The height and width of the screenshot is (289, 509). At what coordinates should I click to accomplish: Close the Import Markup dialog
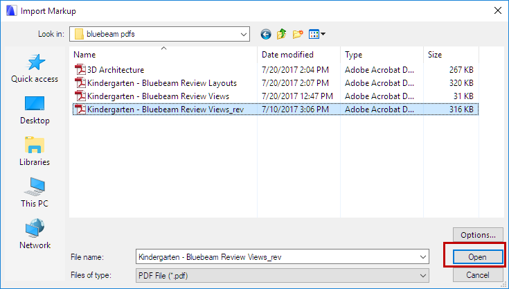pyautogui.click(x=498, y=10)
